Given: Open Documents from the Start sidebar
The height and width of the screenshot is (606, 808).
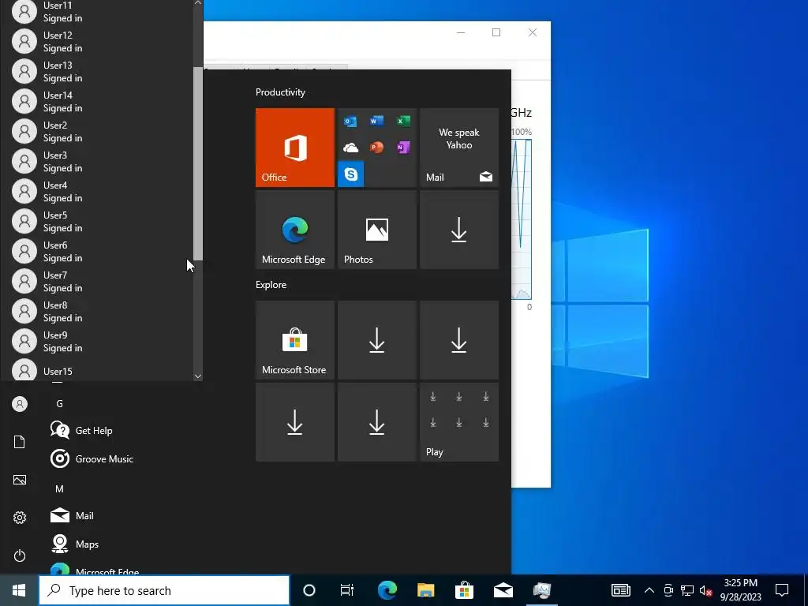Looking at the screenshot, I should [x=20, y=442].
